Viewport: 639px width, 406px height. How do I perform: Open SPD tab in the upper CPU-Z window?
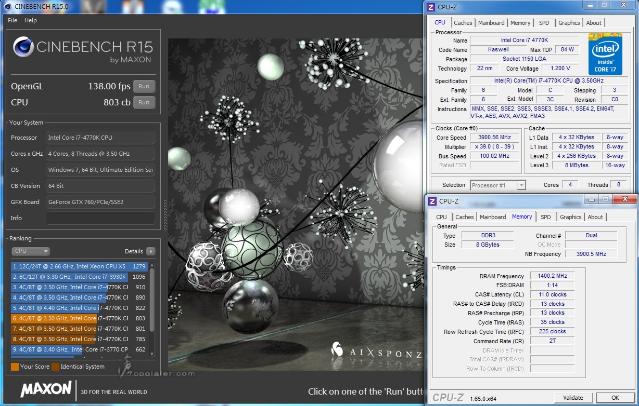(x=544, y=23)
